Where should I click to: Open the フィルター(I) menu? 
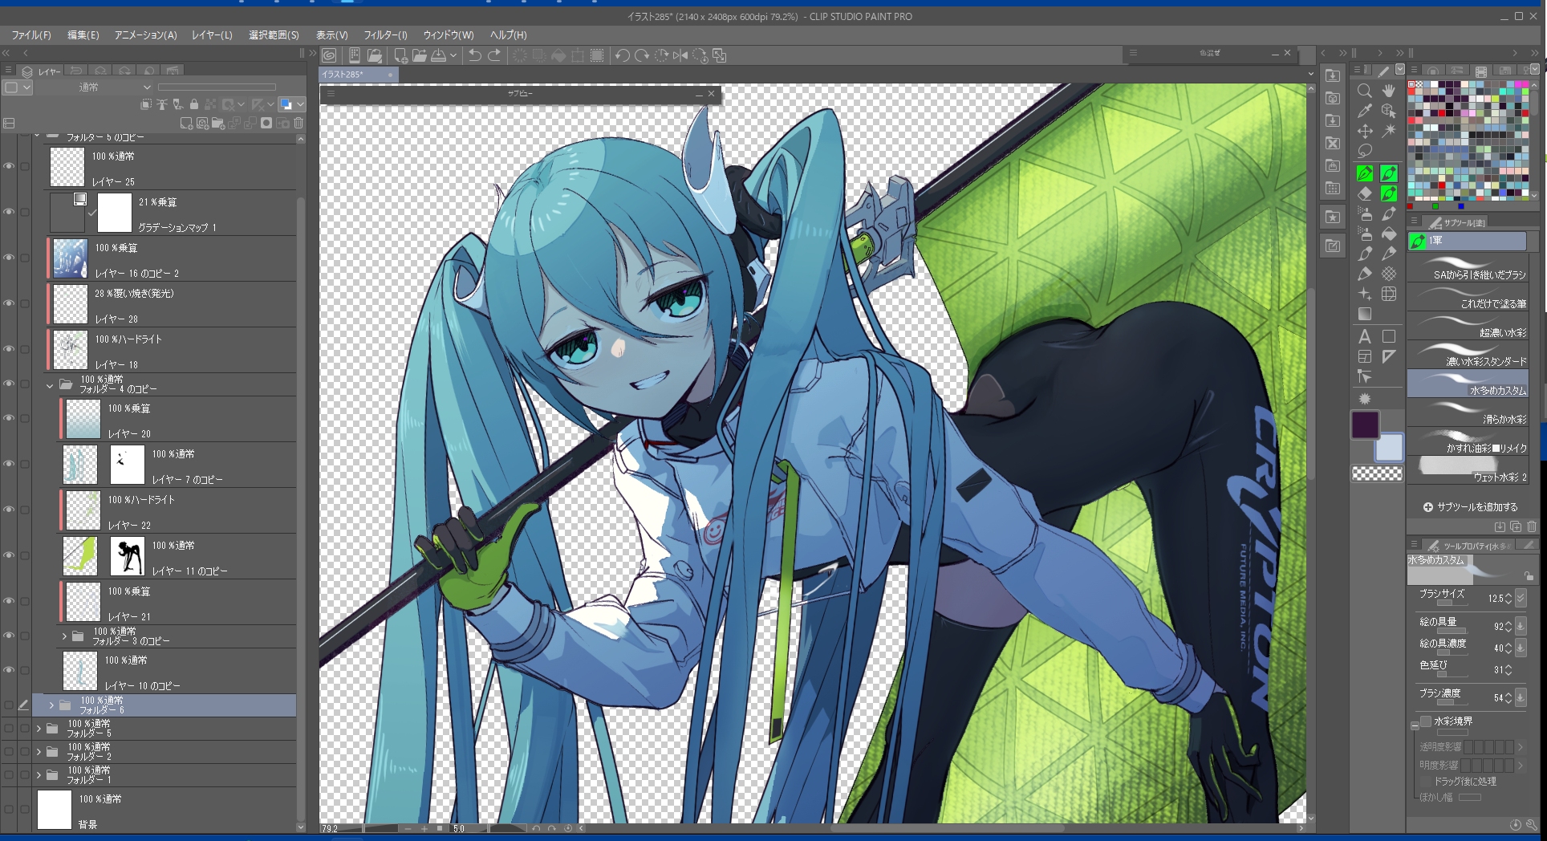pos(385,35)
